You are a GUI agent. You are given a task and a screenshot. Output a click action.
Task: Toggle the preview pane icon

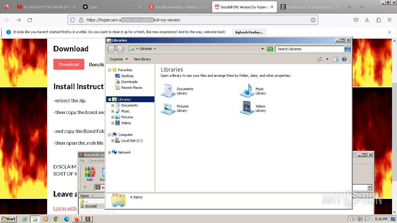pyautogui.click(x=335, y=59)
